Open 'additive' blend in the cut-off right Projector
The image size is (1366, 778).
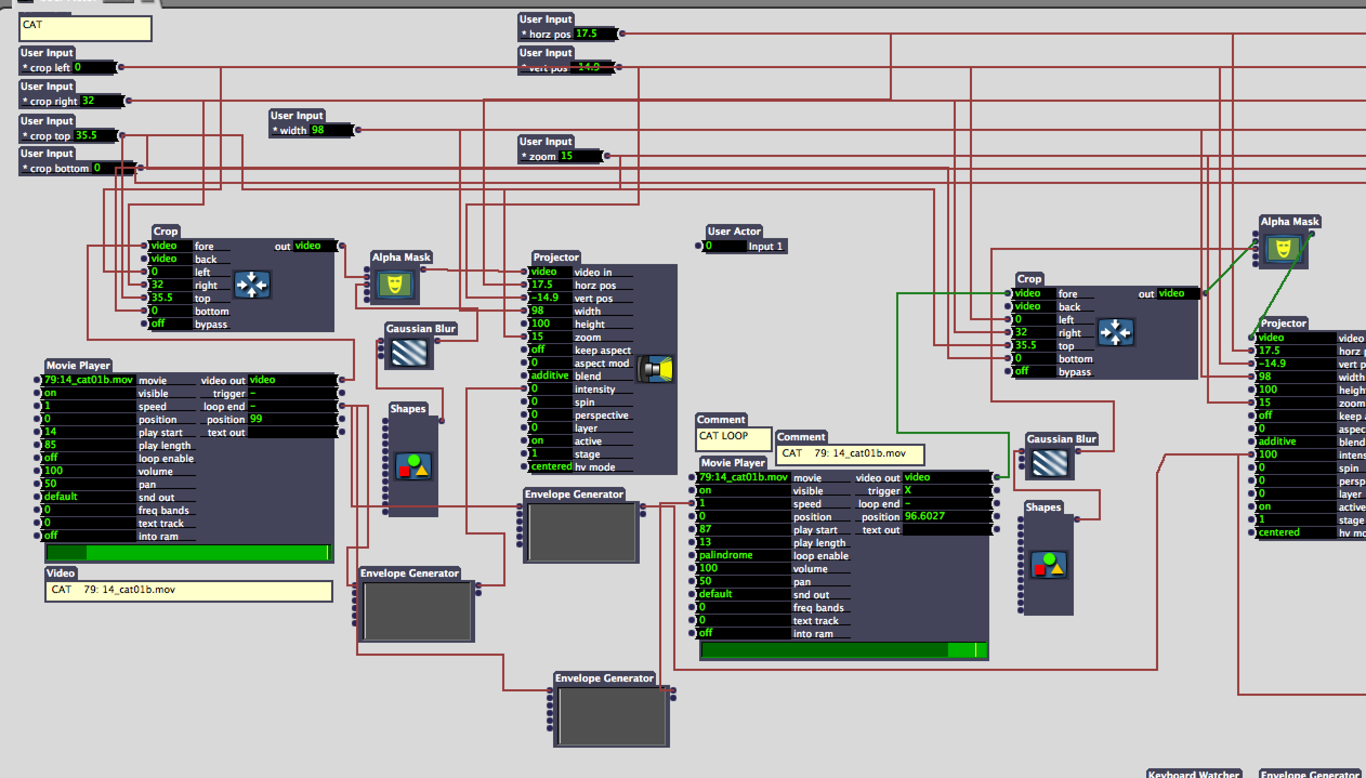point(1296,441)
